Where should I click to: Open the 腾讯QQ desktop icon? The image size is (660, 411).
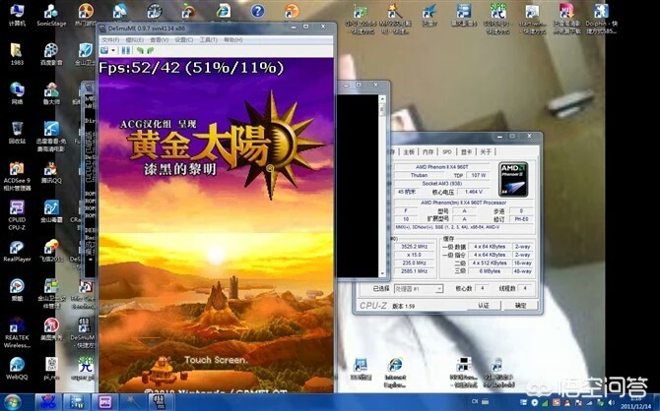coord(51,173)
